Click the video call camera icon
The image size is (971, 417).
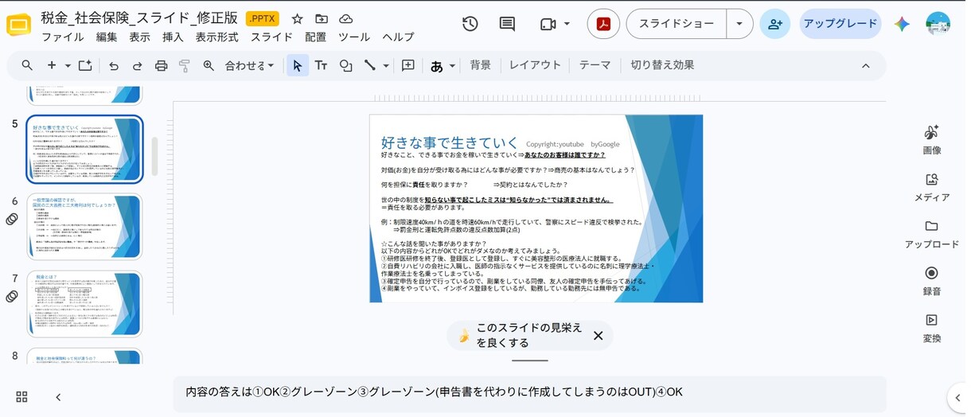coord(548,24)
